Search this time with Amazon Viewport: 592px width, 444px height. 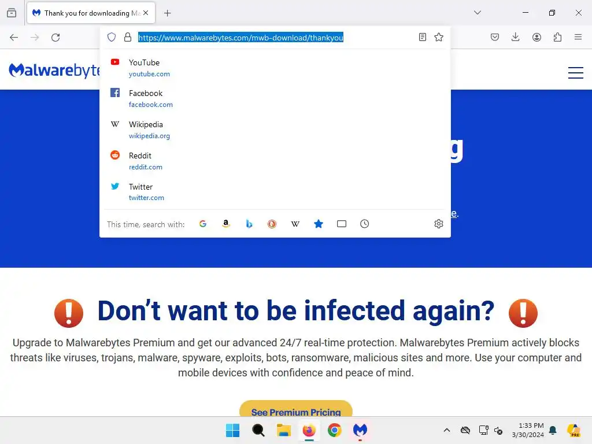point(226,224)
